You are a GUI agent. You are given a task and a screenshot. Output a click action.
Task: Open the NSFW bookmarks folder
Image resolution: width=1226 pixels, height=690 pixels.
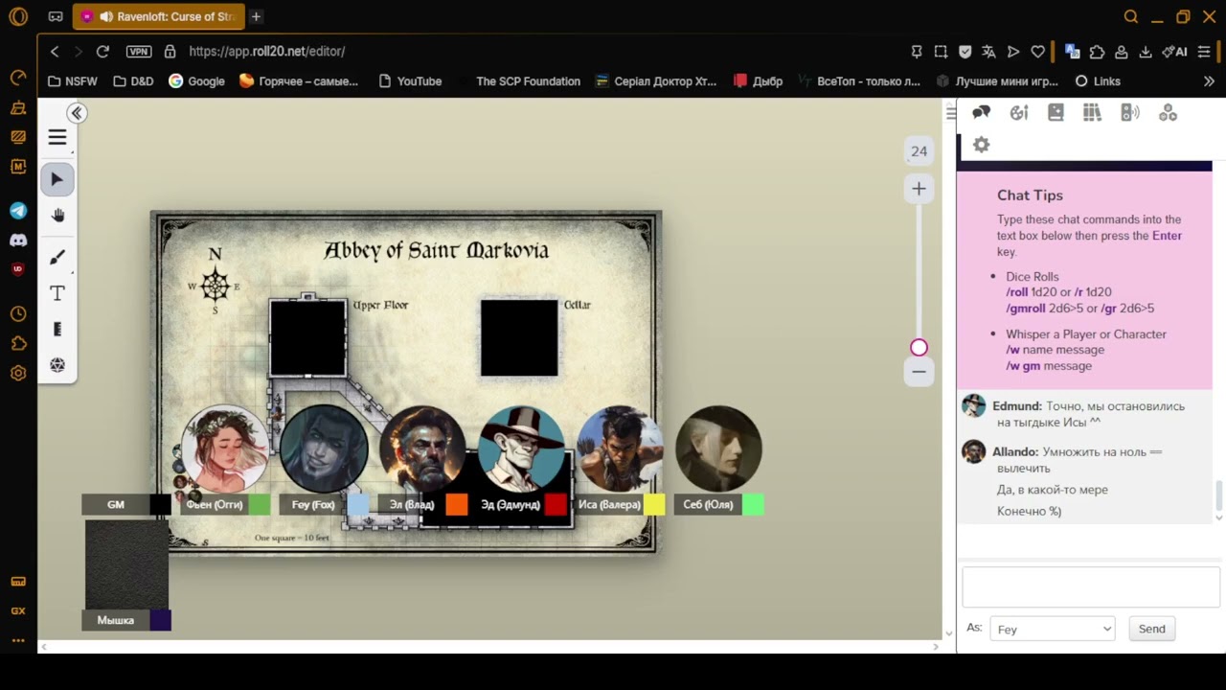[73, 81]
